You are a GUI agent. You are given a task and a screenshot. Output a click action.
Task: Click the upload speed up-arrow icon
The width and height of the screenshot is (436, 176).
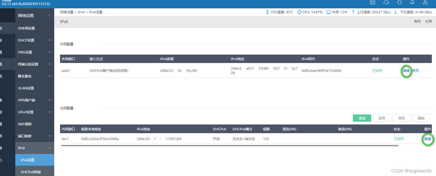(353, 12)
